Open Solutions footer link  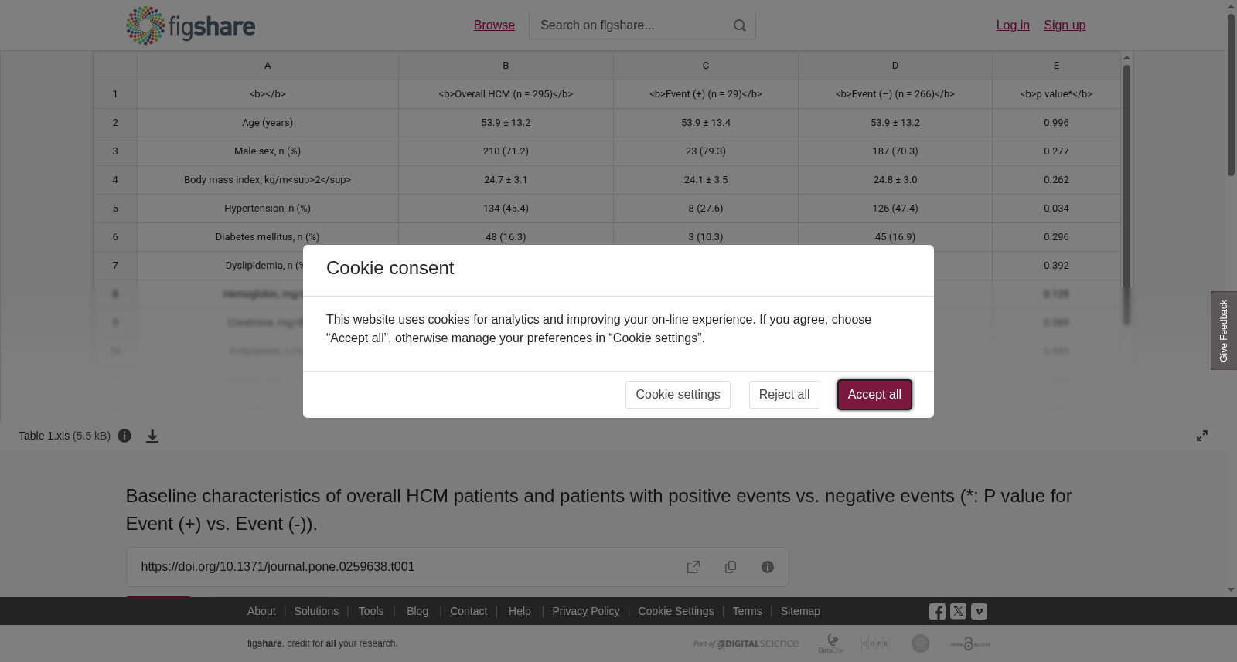pos(316,611)
